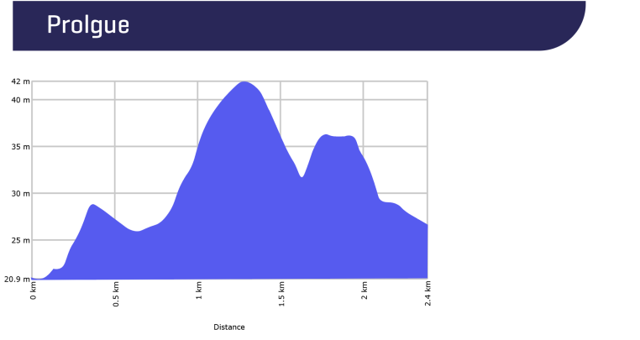Click the 20.9 m minimum elevation label
The image size is (640, 340).
[18, 279]
